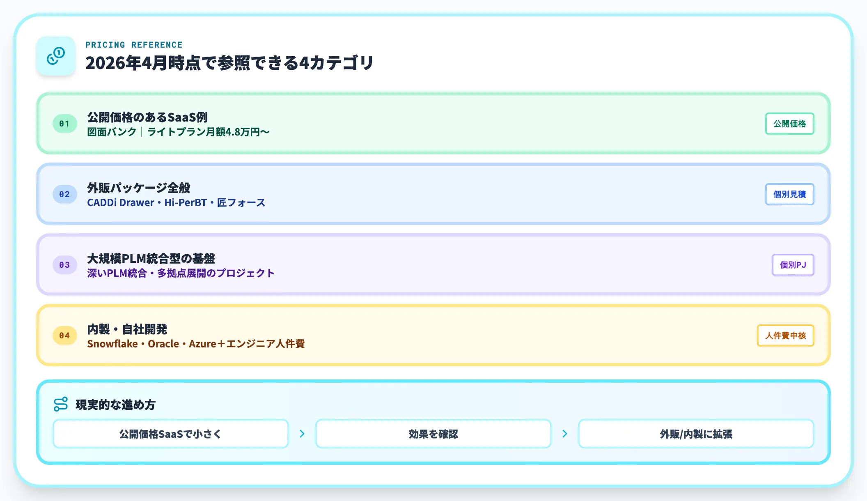Click the 02 badge of 外販パッケージ全般
The height and width of the screenshot is (501, 867).
point(64,195)
